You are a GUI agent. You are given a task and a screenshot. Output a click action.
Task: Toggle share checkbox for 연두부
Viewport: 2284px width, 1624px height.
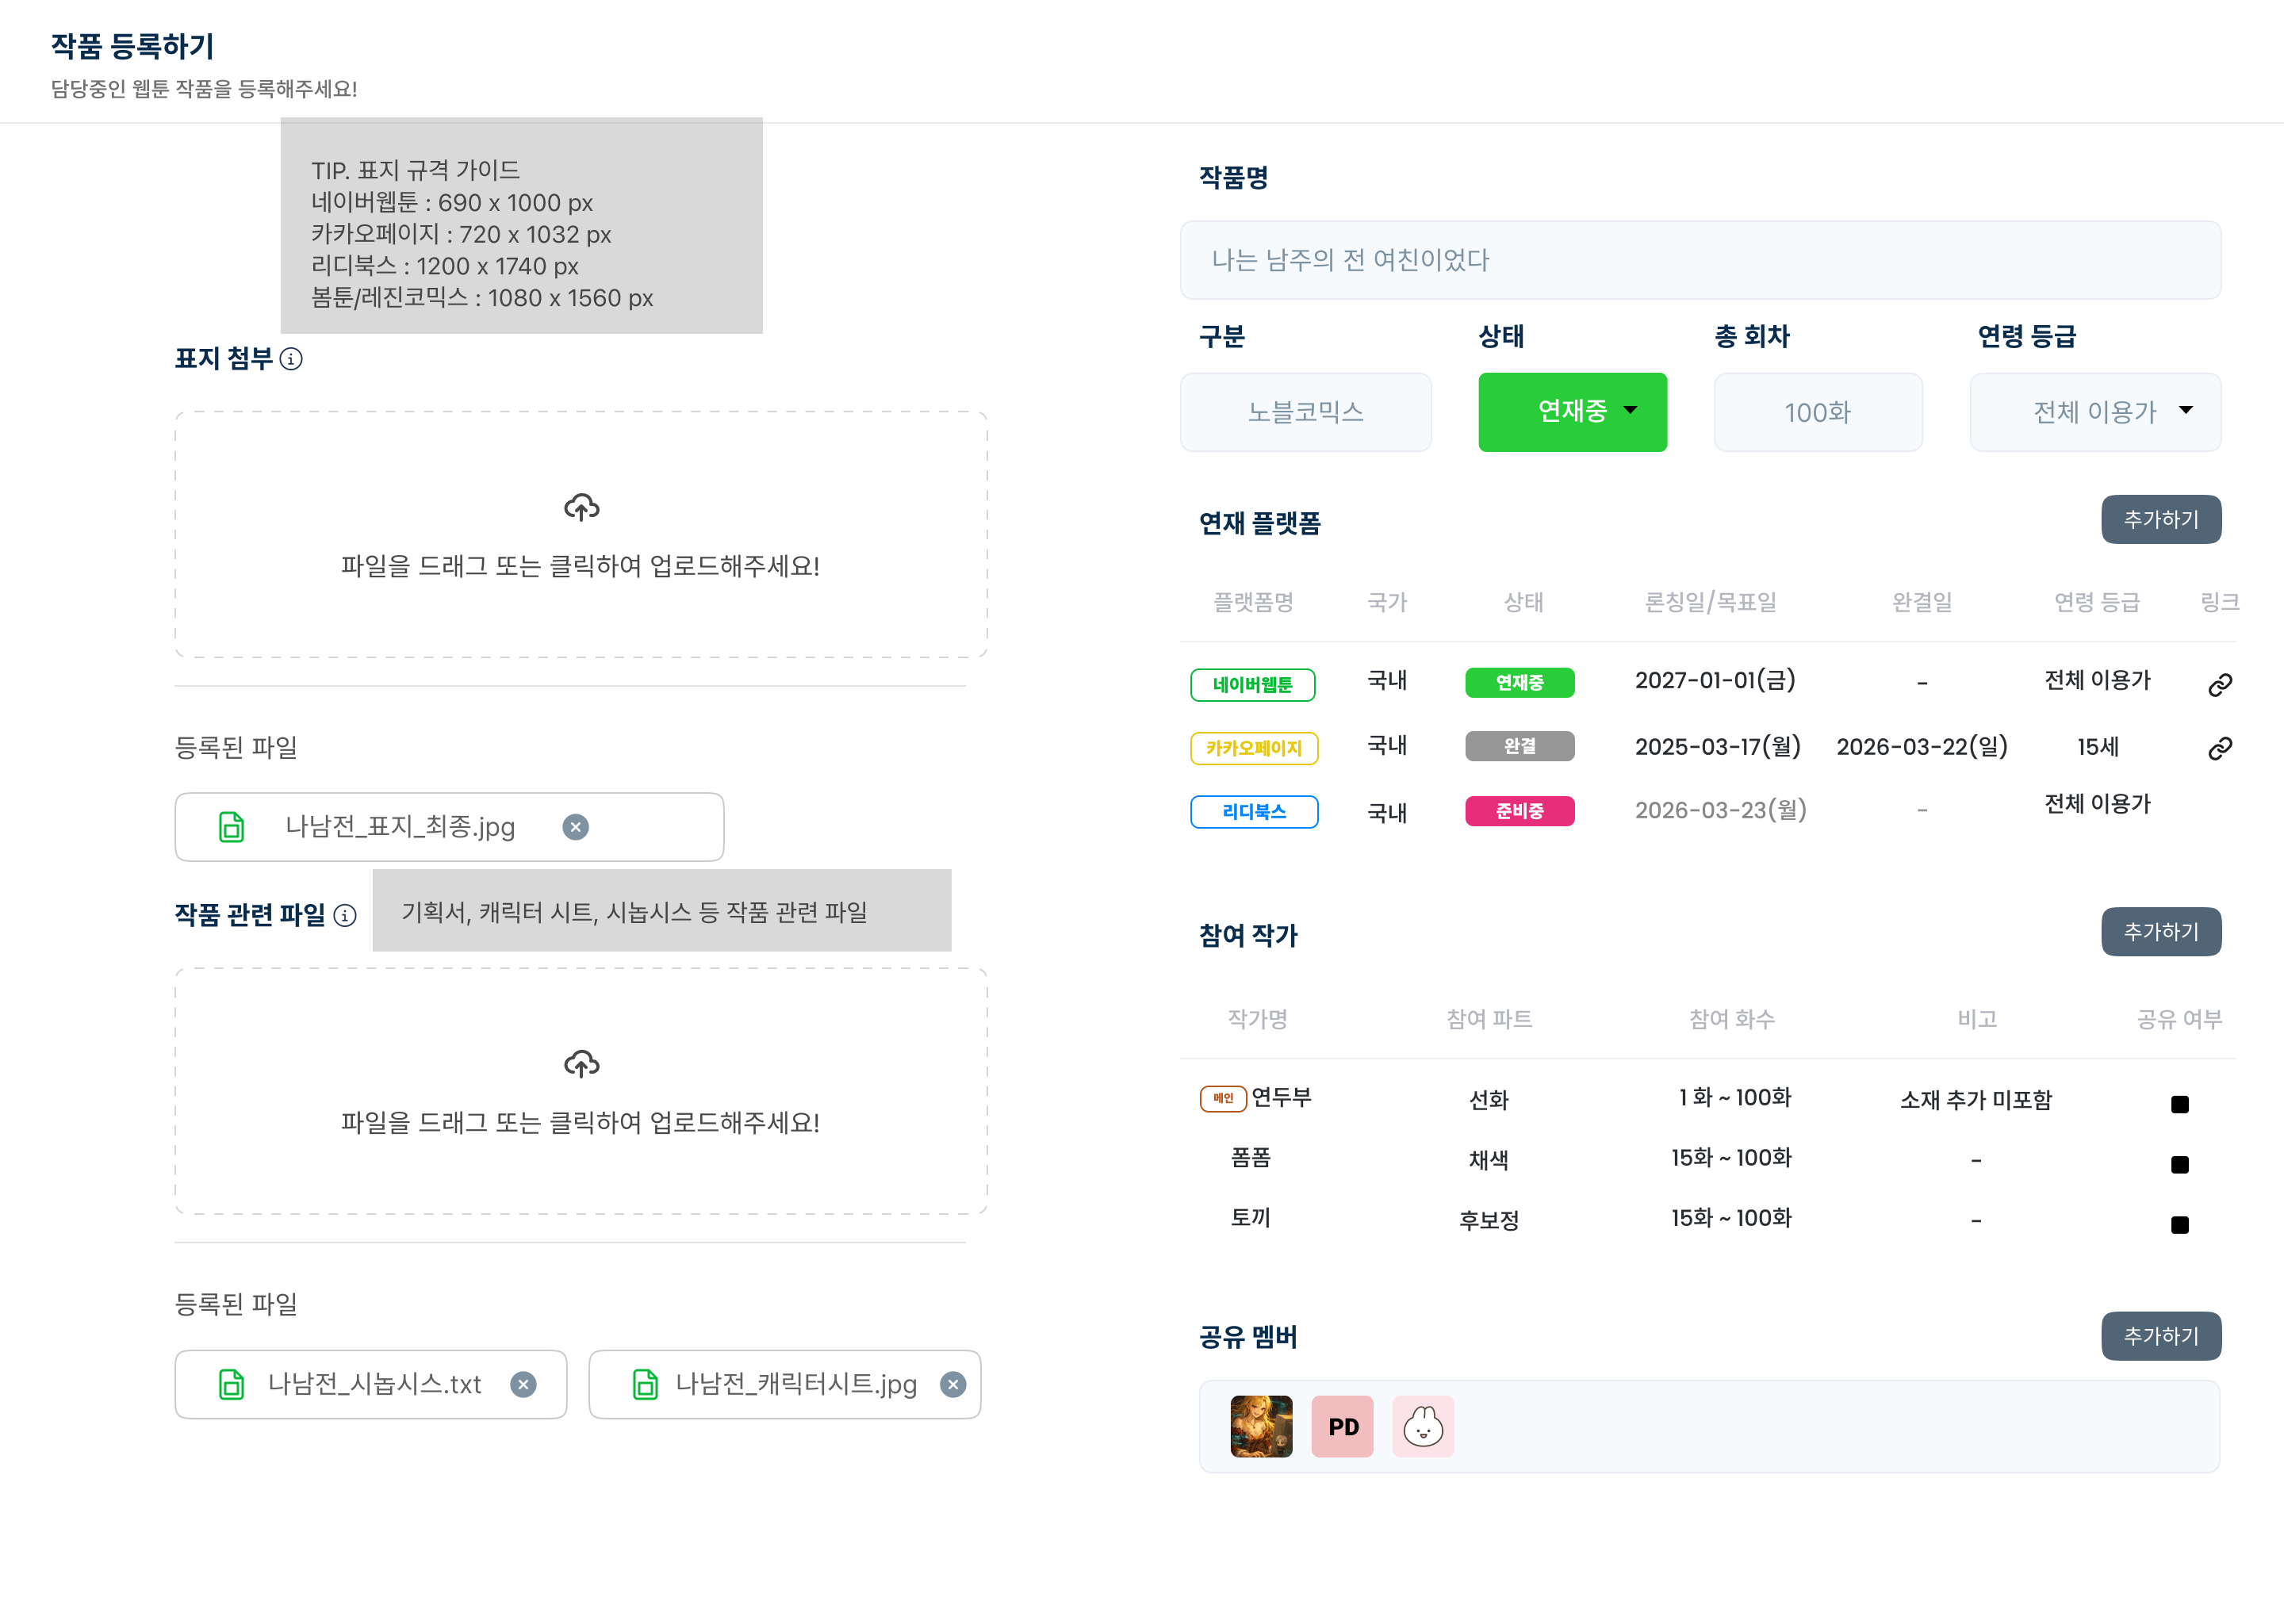[2179, 1104]
